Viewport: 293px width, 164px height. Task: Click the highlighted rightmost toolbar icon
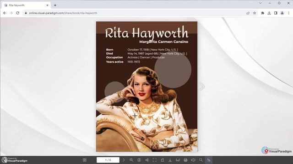pyautogui.click(x=209, y=160)
